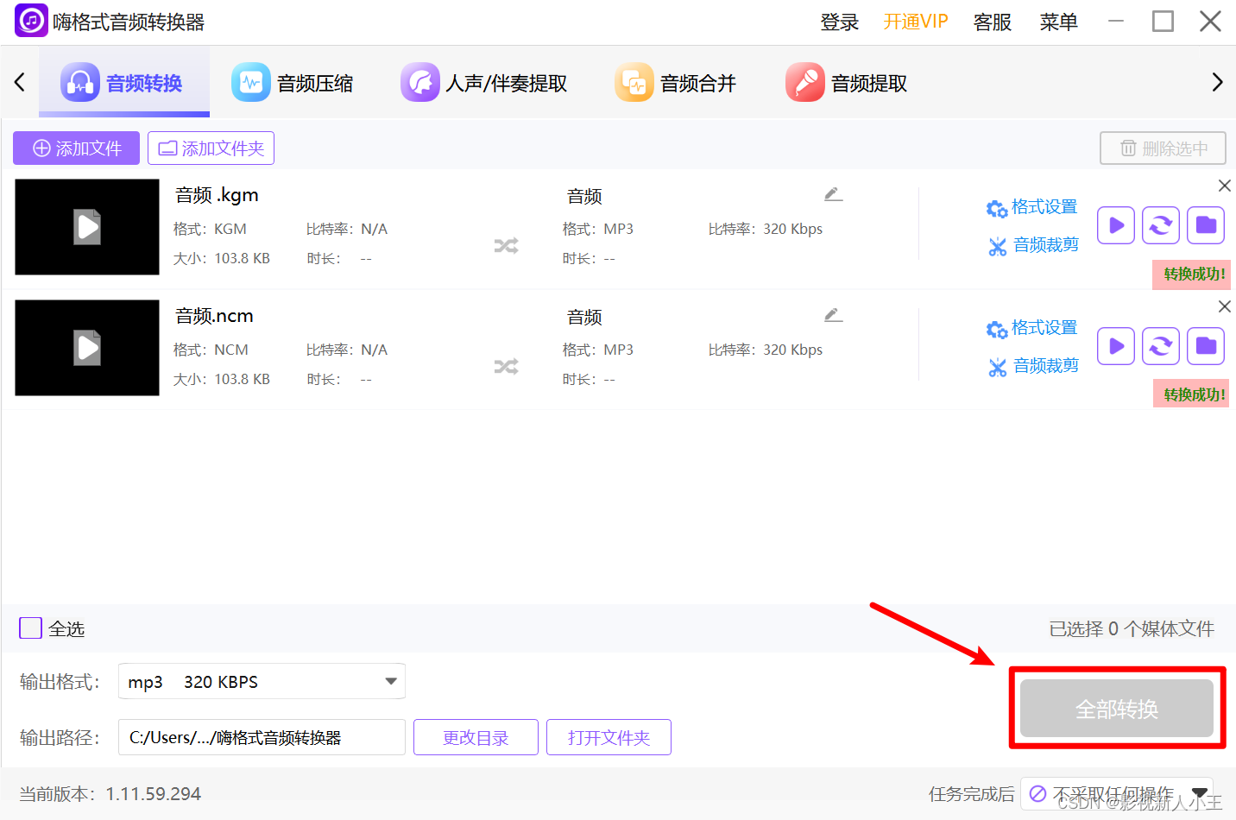Click the app logo icon in title bar

click(31, 21)
